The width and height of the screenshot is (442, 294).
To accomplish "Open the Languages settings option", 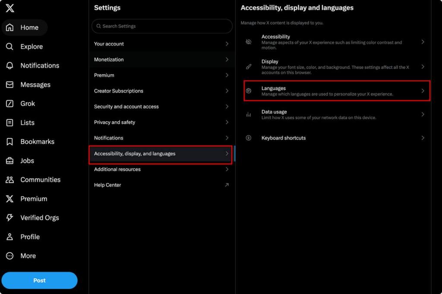I will tap(337, 91).
